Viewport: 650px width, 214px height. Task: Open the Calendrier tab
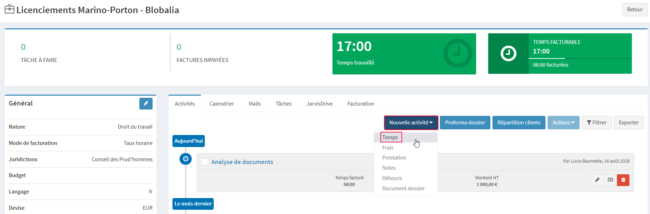click(x=222, y=103)
